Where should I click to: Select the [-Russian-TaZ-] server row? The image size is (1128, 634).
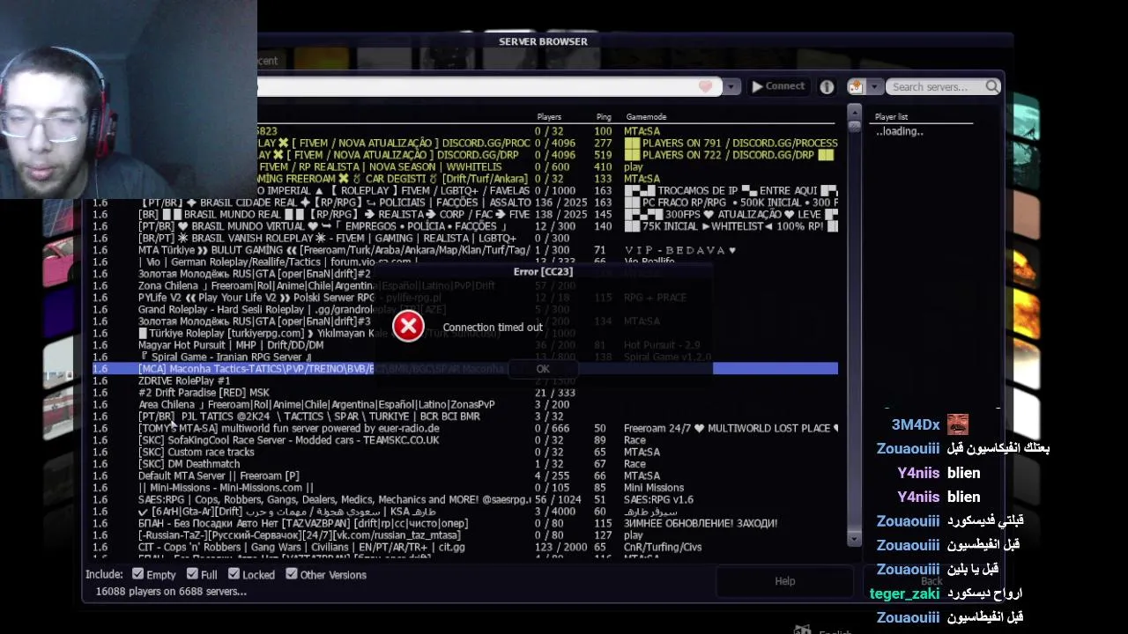(x=465, y=534)
